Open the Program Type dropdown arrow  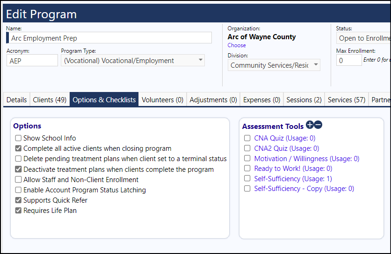tap(201, 60)
